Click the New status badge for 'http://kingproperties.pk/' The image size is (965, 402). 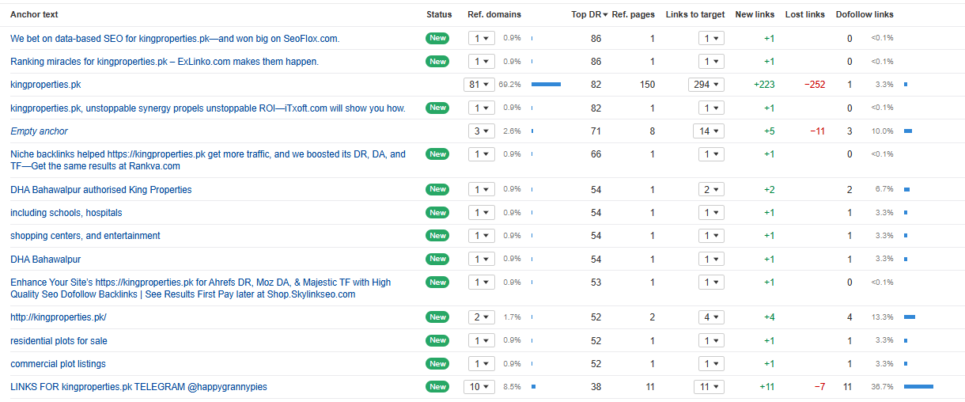[437, 317]
